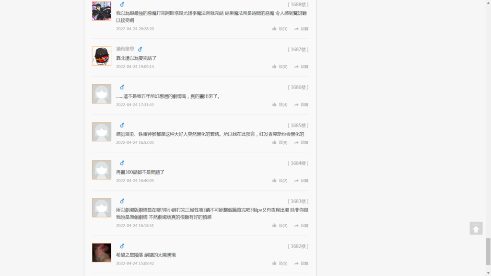
Task: Click reply arrow icon on 1684楼 comment
Action: click(296, 181)
